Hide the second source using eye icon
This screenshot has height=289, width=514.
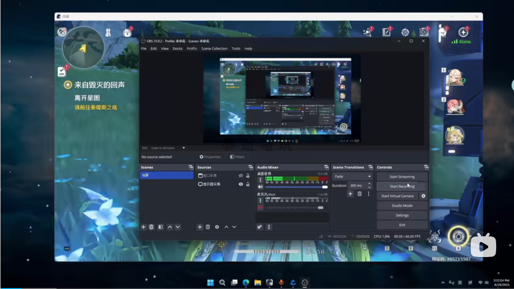[x=241, y=184]
